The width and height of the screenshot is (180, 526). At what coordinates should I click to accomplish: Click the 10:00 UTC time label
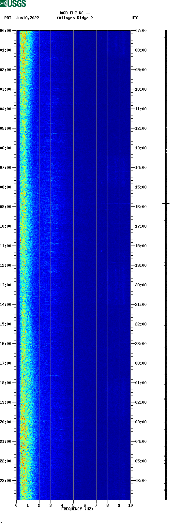click(141, 89)
